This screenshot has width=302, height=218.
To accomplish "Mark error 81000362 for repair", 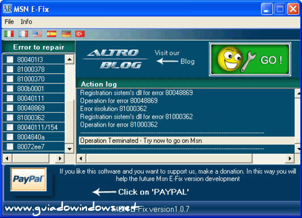I will [x=10, y=117].
